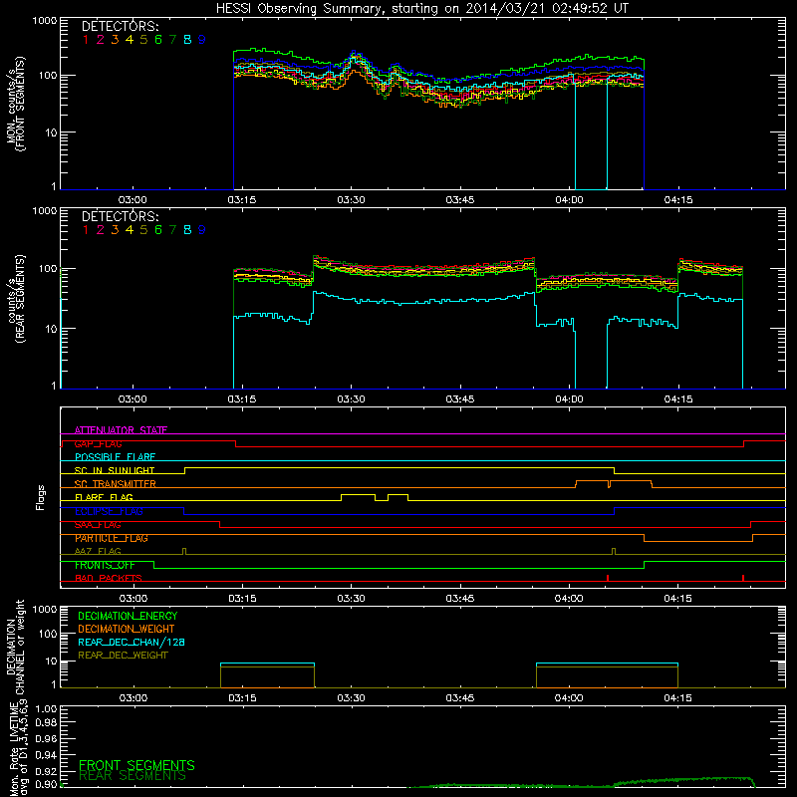
Task: Click 04:00 tick under the decimation plot
Action: coord(569,698)
